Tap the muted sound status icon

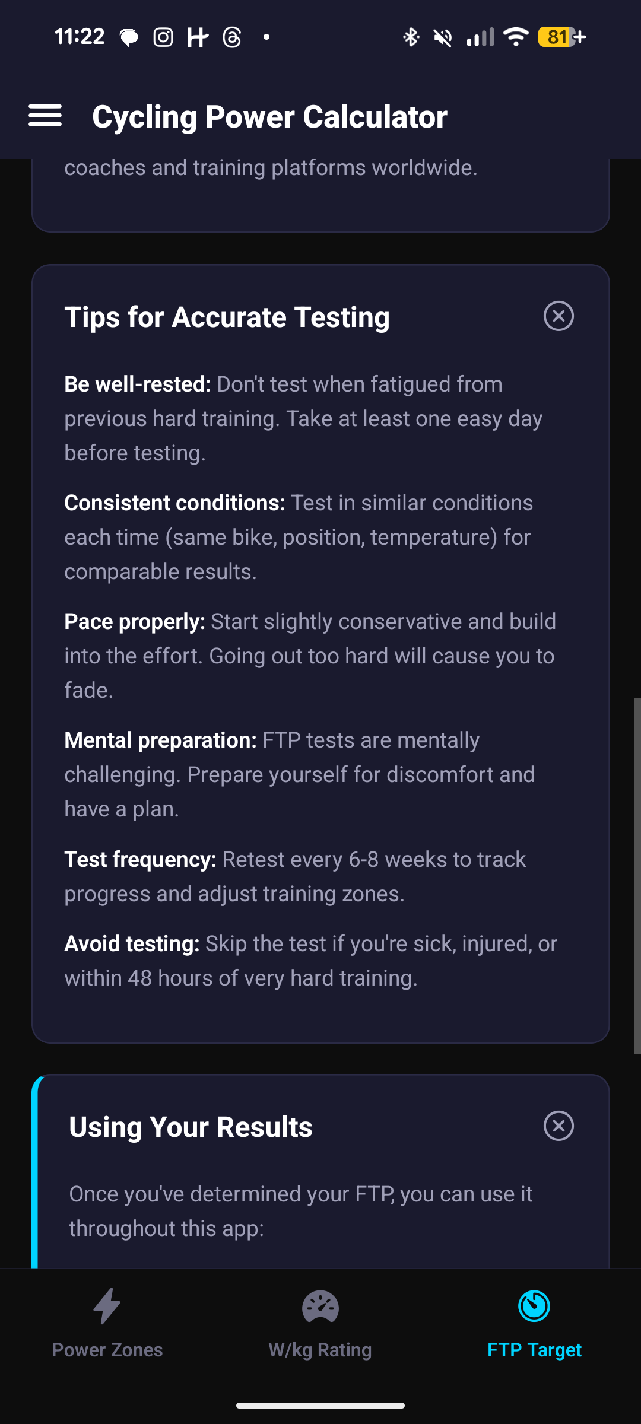pyautogui.click(x=443, y=37)
